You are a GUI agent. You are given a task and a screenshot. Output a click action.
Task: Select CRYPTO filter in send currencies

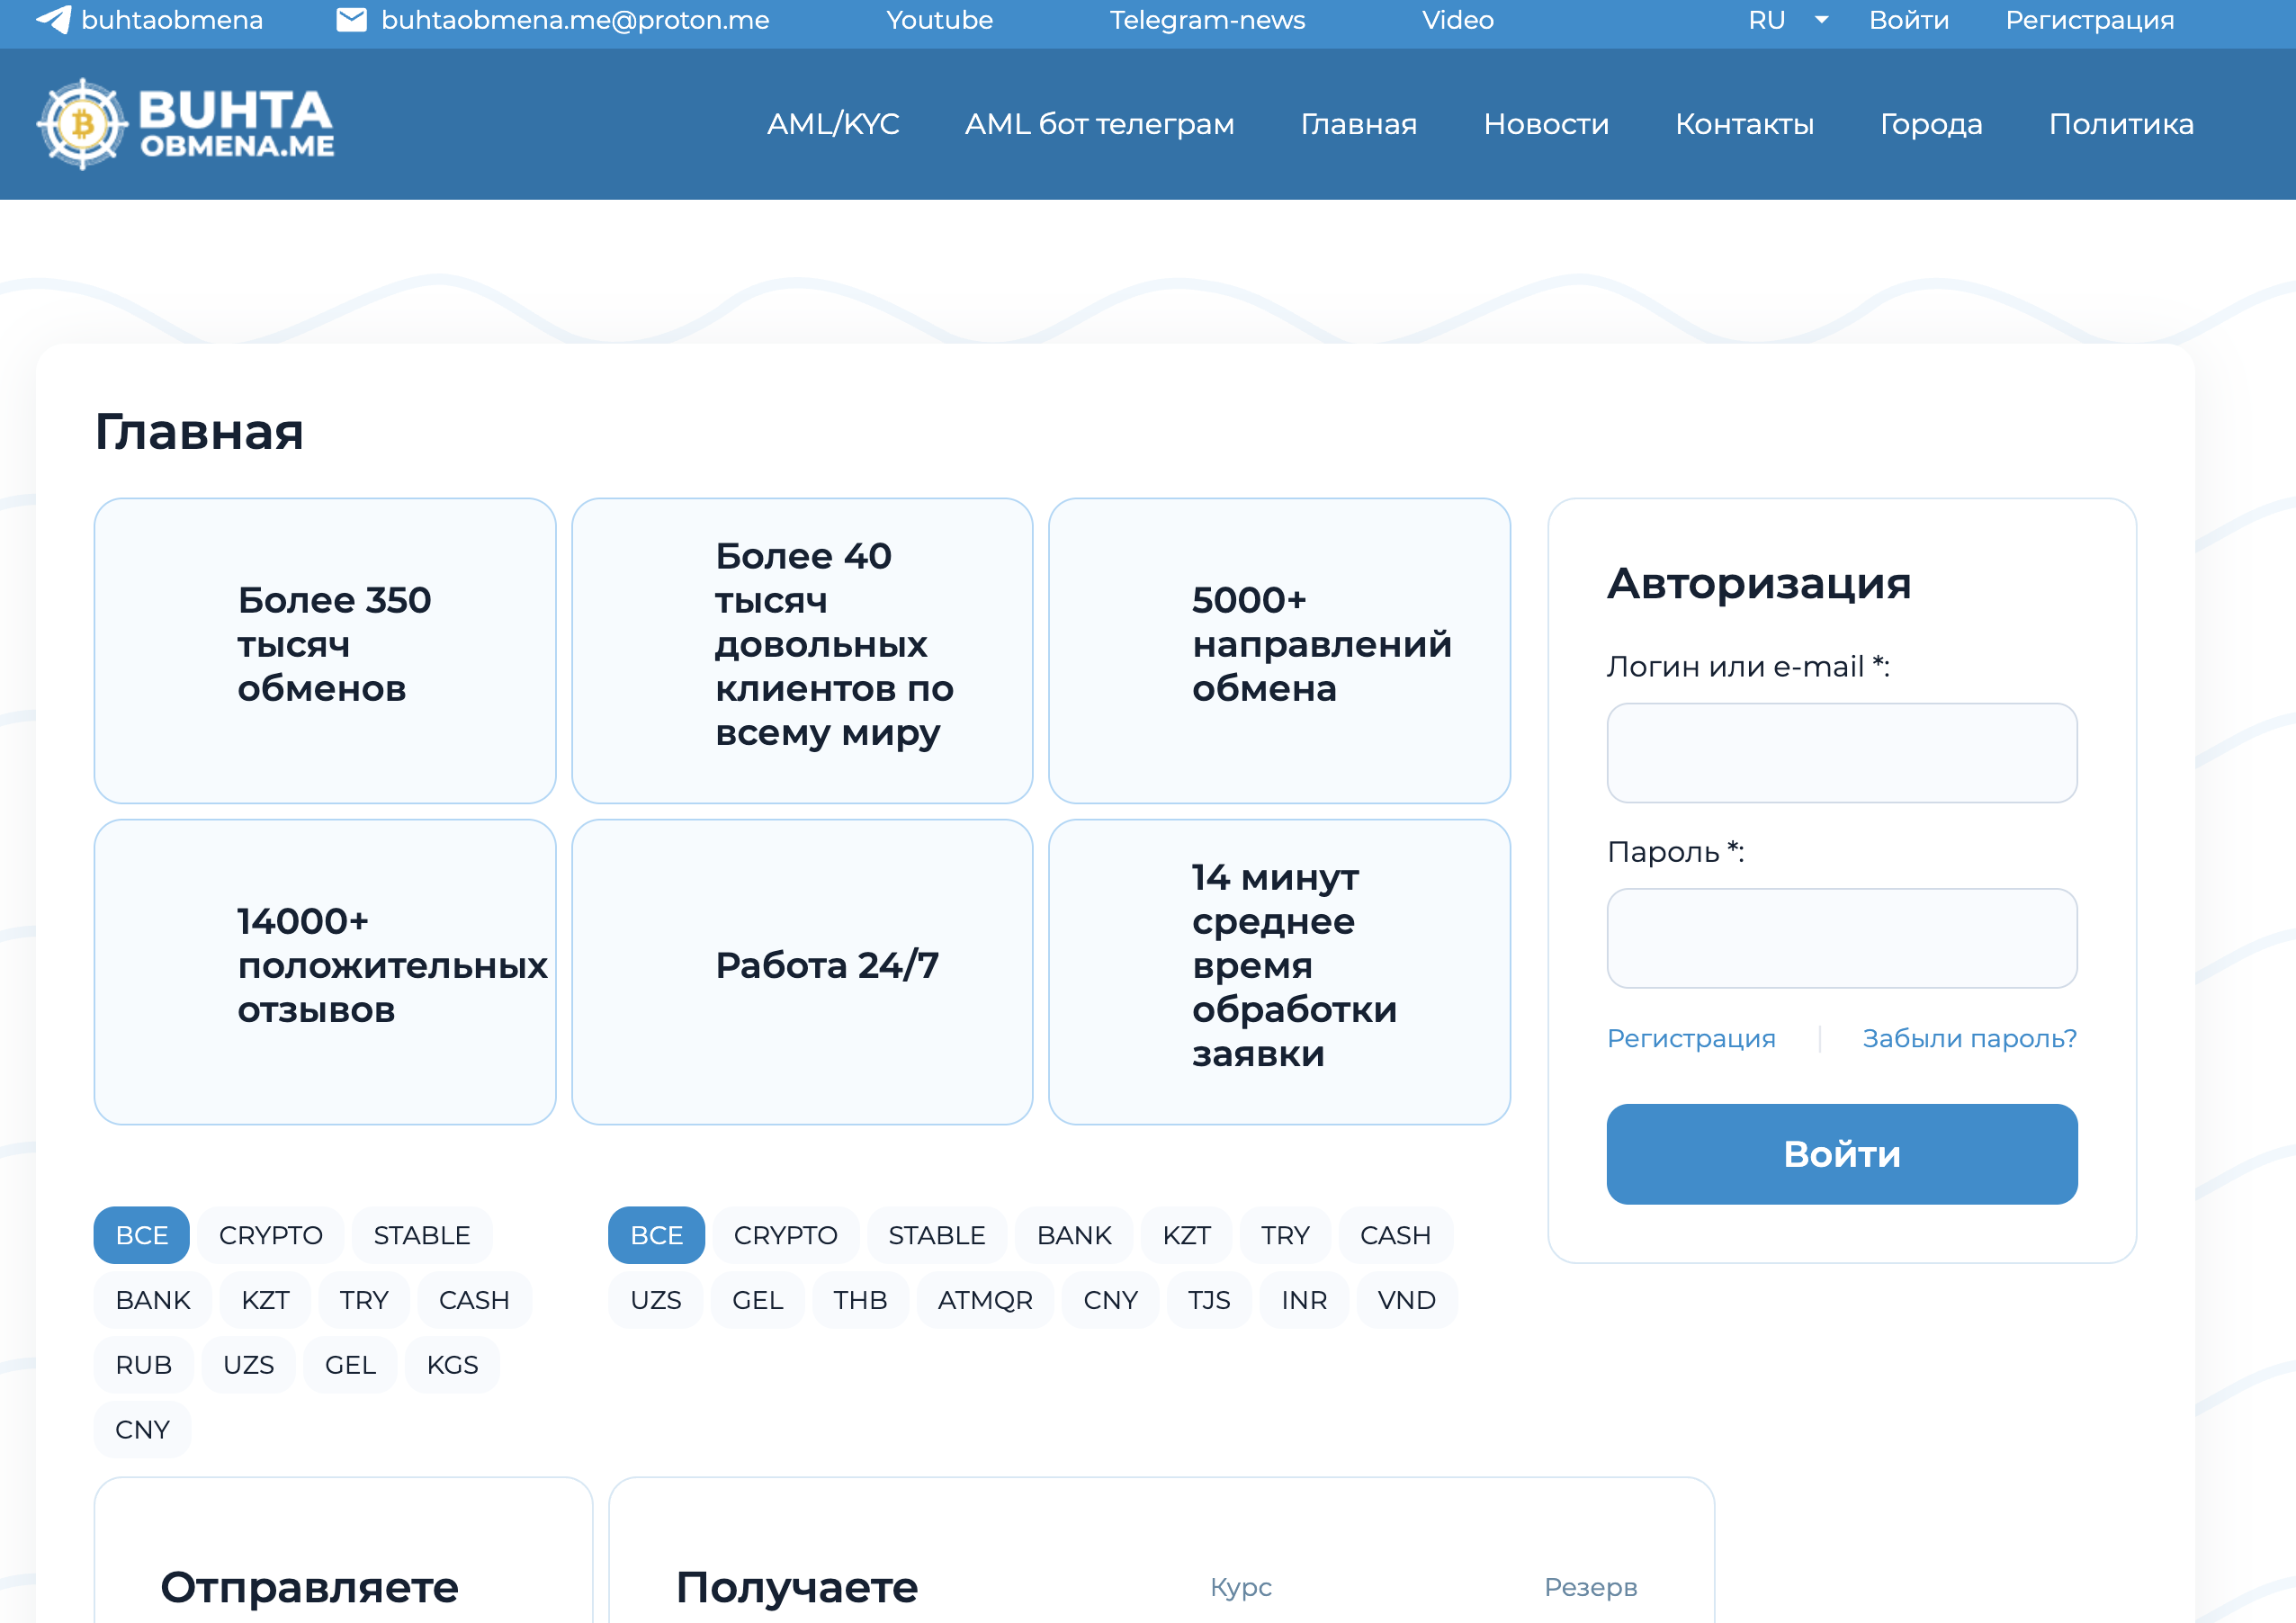click(x=270, y=1235)
